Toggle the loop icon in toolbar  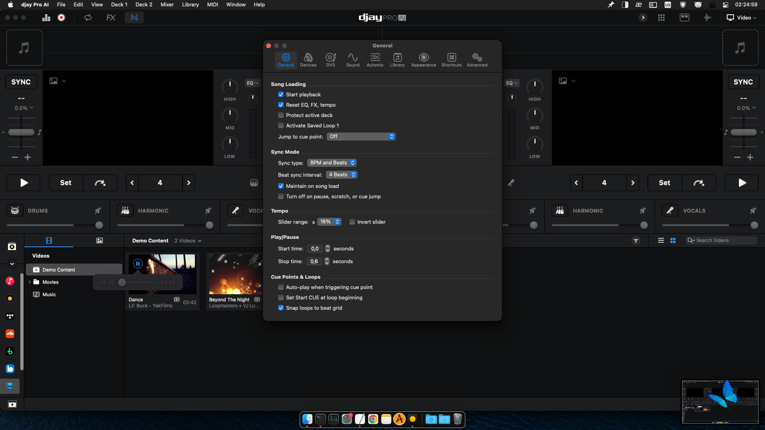tap(88, 18)
